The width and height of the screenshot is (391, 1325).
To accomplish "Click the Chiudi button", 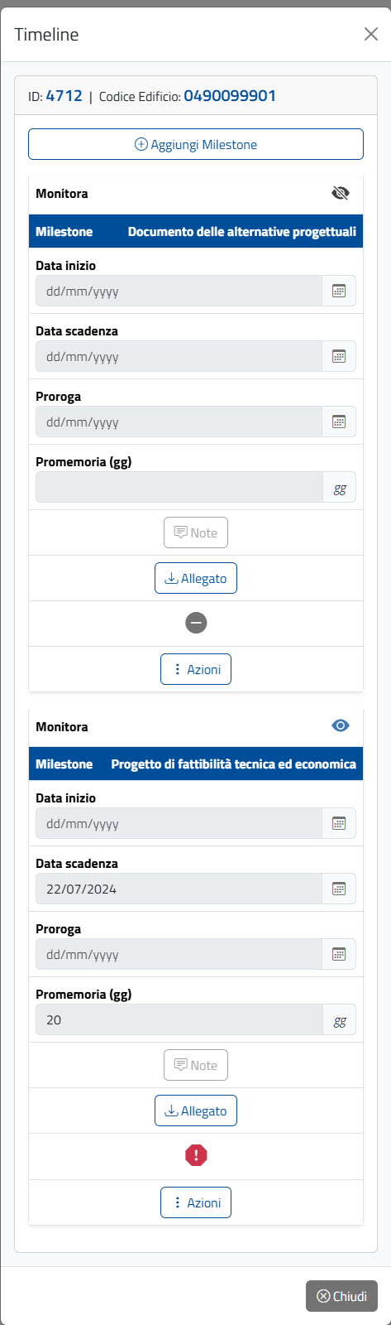I will pos(341,1296).
